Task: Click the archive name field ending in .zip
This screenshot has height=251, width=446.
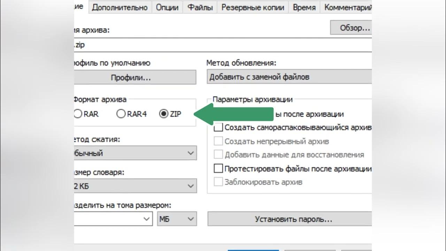Action: pos(223,45)
